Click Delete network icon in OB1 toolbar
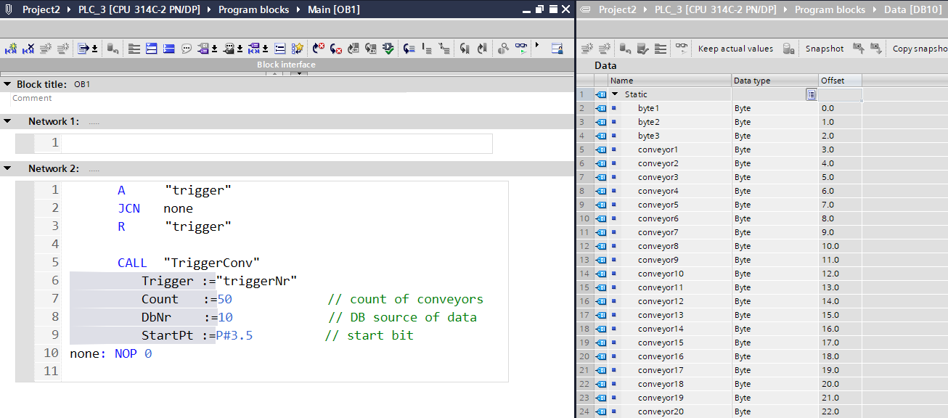The height and width of the screenshot is (418, 948). (28, 49)
